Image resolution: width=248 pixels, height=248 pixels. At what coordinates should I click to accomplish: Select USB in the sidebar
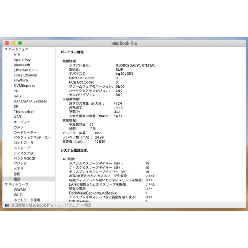tap(17, 117)
